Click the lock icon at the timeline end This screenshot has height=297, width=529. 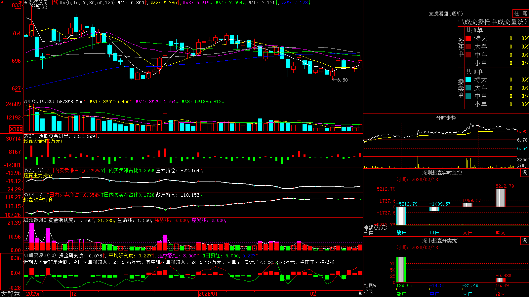[360, 293]
